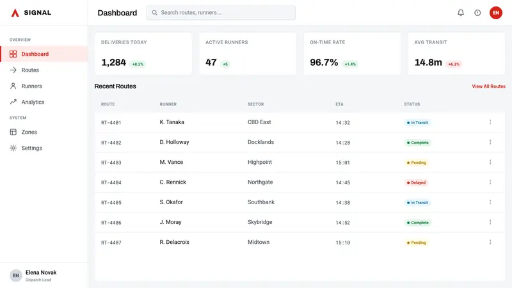Open row menu for RT-4404
The width and height of the screenshot is (512, 288).
(490, 182)
